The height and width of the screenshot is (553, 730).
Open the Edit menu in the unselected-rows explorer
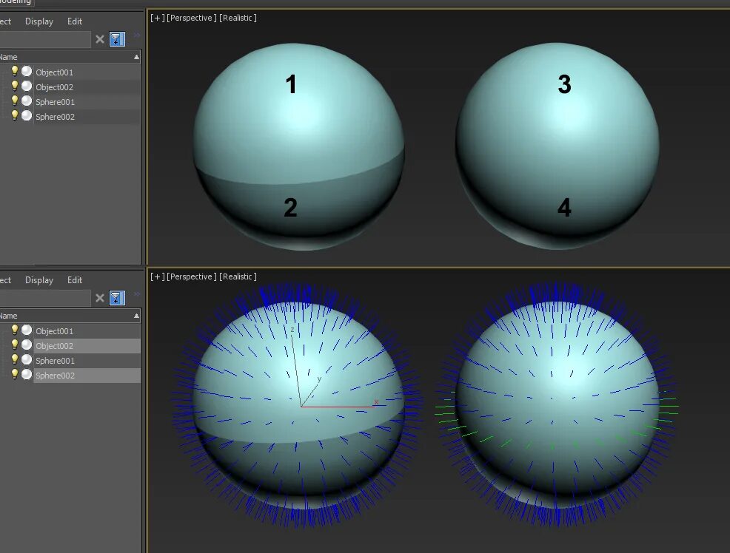point(75,21)
